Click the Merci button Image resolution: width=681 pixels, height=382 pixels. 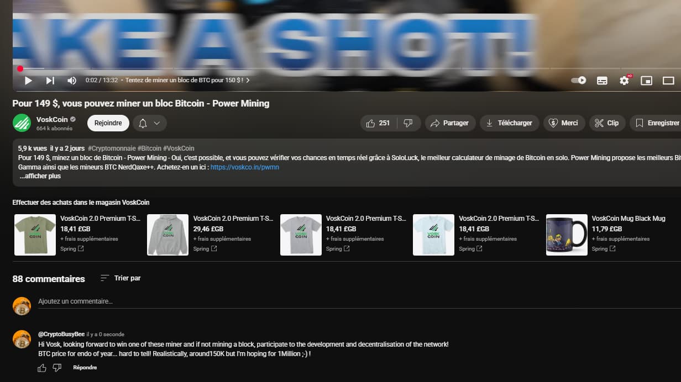pos(564,123)
